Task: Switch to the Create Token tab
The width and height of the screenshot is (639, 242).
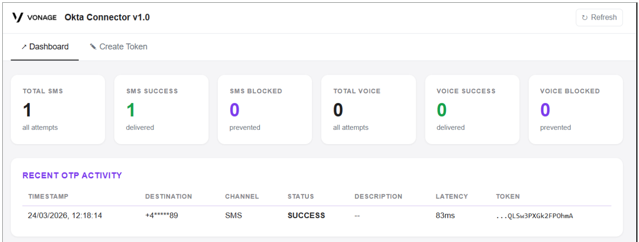Action: [118, 47]
